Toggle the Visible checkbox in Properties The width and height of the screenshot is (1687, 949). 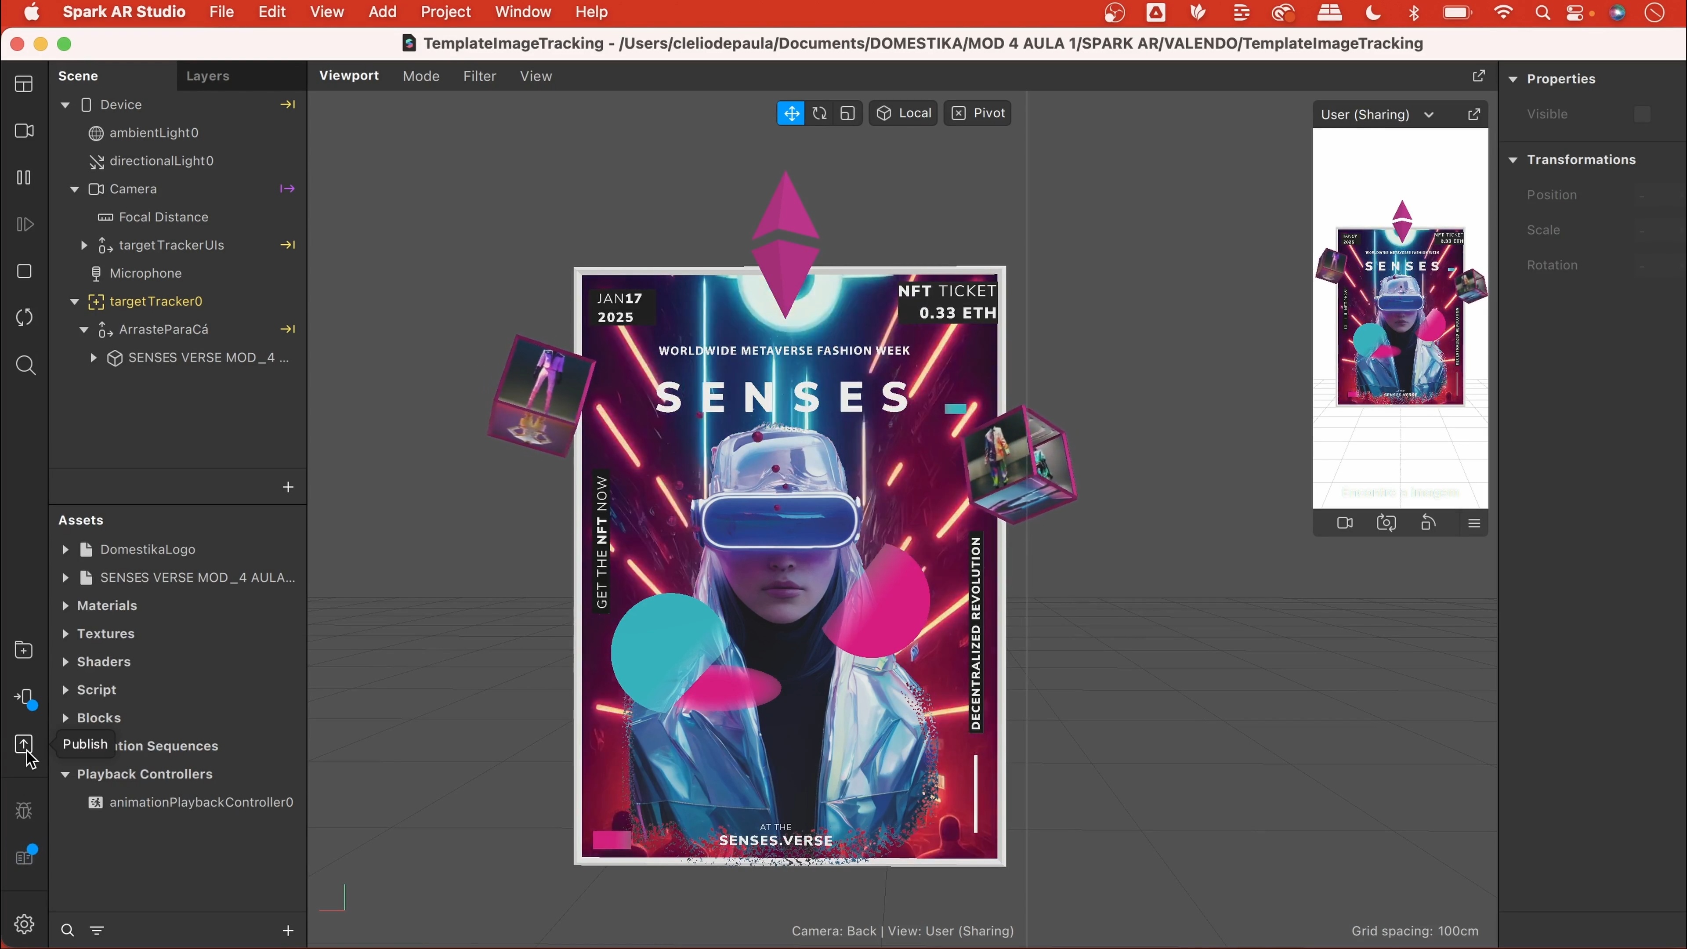1642,114
